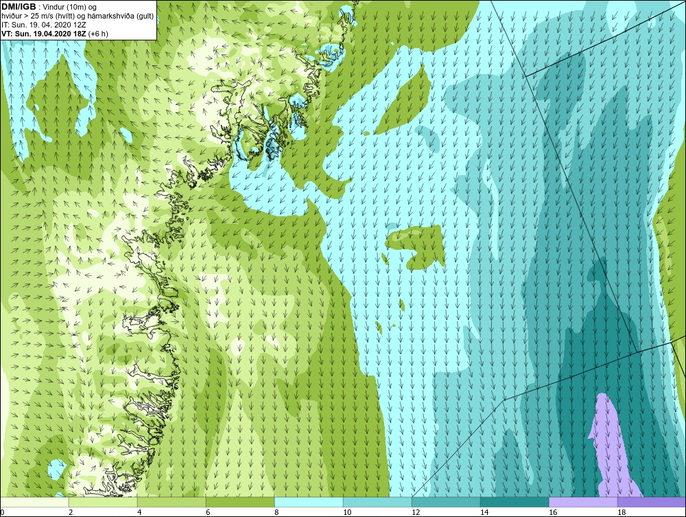Image resolution: width=686 pixels, height=517 pixels.
Task: Click the 12–14 m/s teal legend swatch
Action: tap(446, 502)
